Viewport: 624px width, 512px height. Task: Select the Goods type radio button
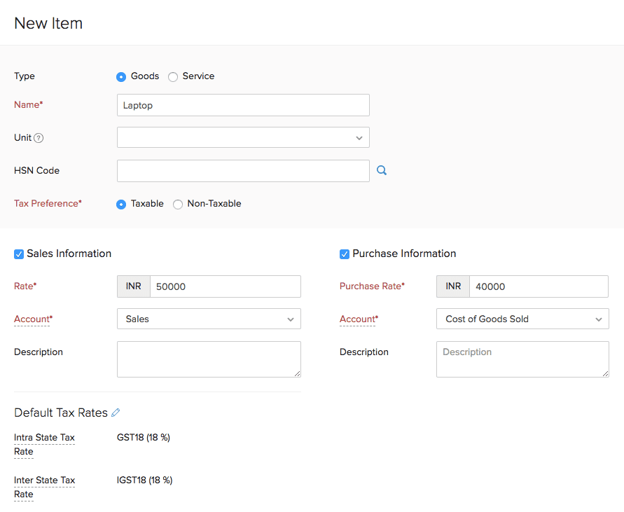[121, 76]
